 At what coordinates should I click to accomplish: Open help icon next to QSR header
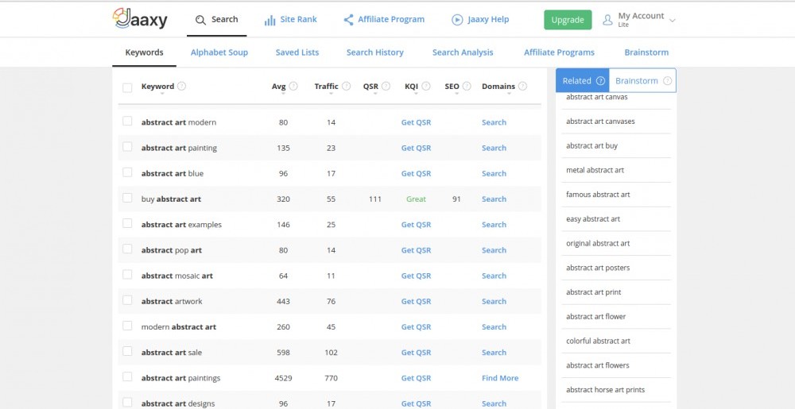point(386,86)
